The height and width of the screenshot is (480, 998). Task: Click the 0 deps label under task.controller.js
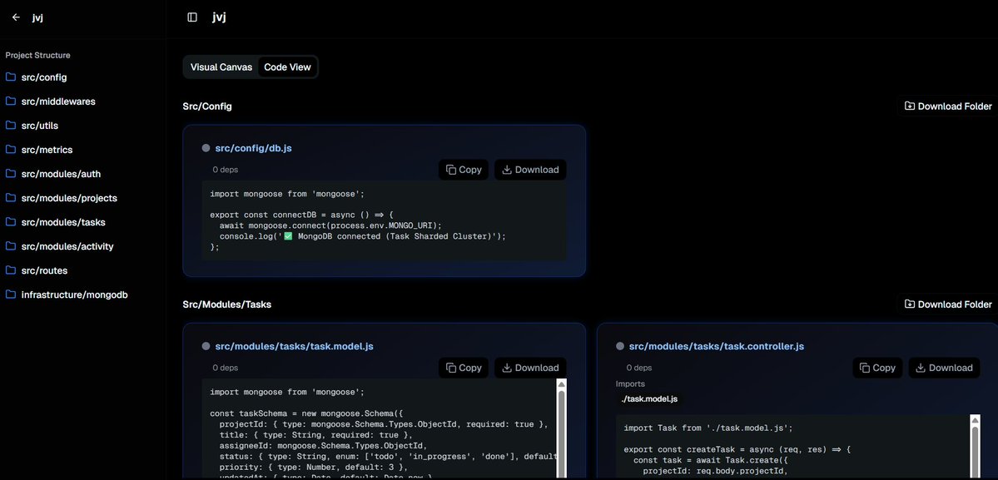coord(639,368)
